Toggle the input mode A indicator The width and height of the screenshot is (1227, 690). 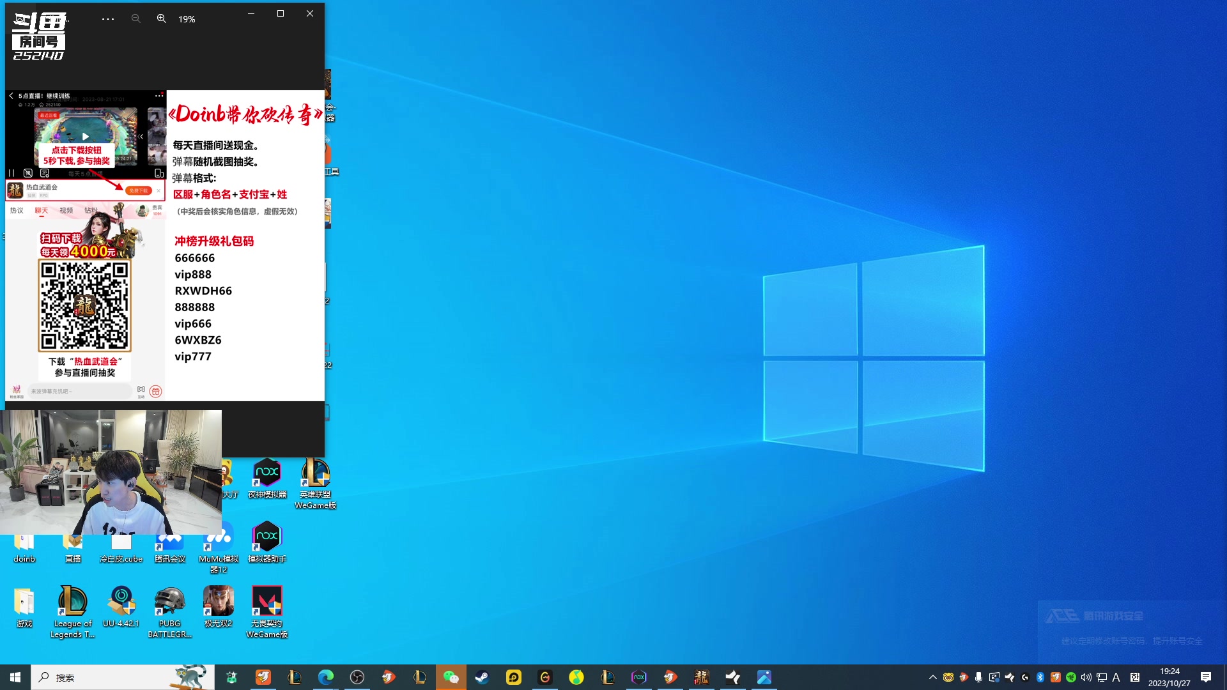(1116, 677)
